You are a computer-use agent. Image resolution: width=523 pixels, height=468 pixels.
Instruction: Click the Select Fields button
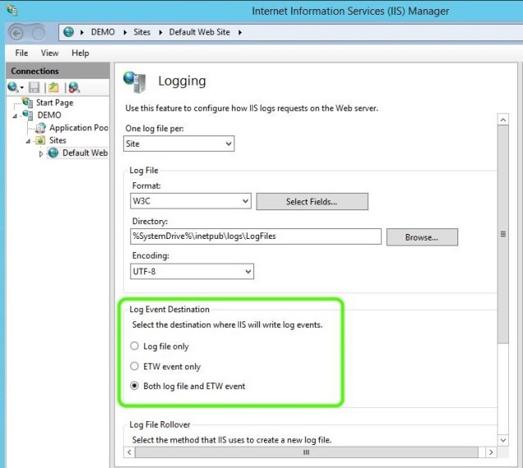coord(312,201)
